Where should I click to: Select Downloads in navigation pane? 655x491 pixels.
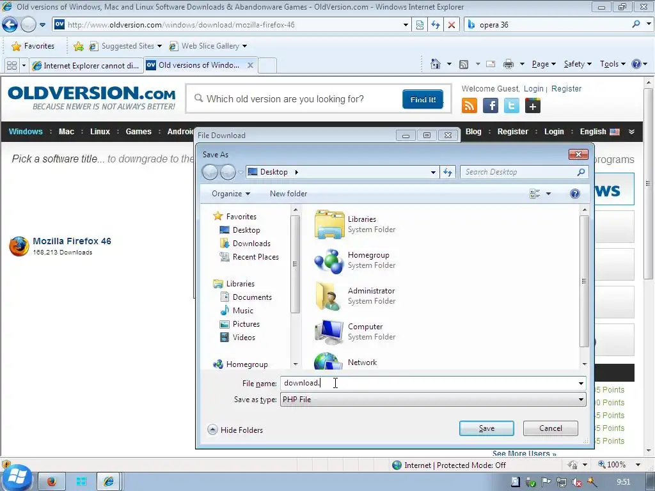[251, 244]
